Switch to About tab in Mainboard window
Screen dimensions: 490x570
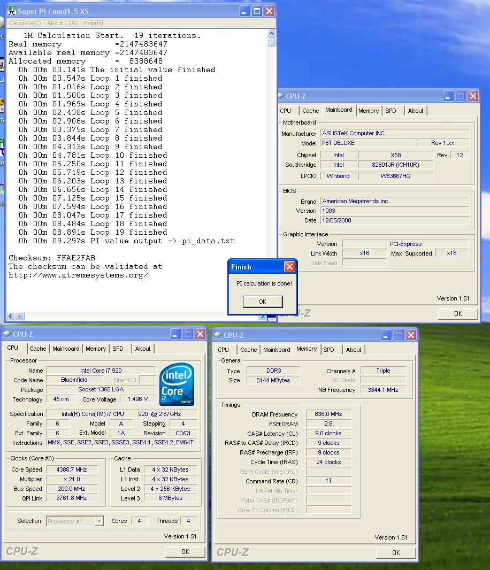(416, 111)
